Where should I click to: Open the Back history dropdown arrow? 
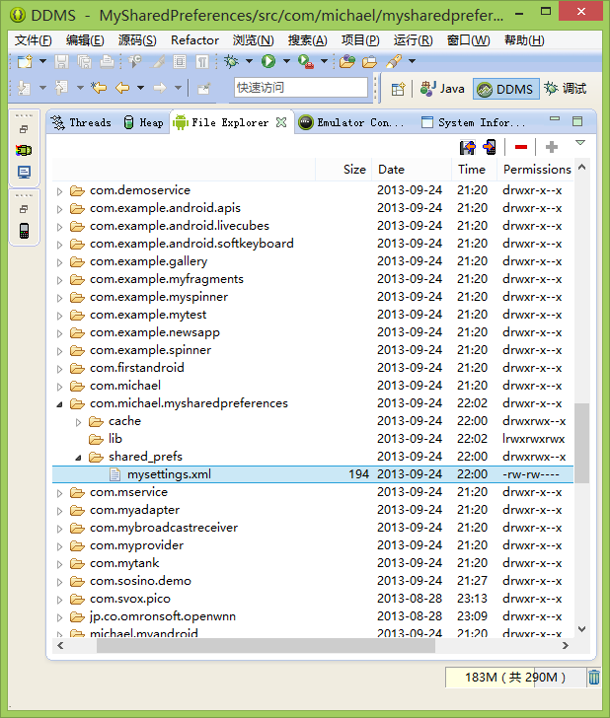coord(141,88)
